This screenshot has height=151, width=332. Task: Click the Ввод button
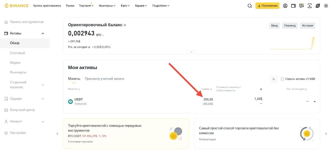pyautogui.click(x=274, y=26)
